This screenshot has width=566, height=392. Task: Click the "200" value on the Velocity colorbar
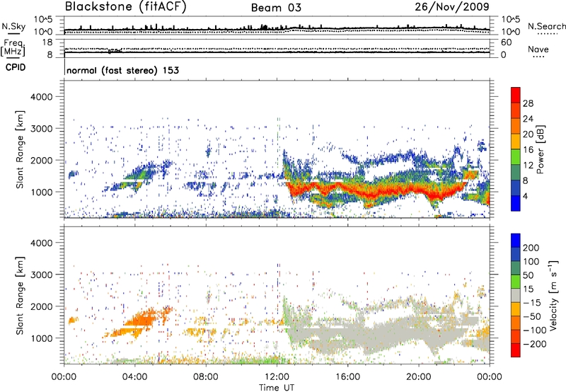coord(531,248)
